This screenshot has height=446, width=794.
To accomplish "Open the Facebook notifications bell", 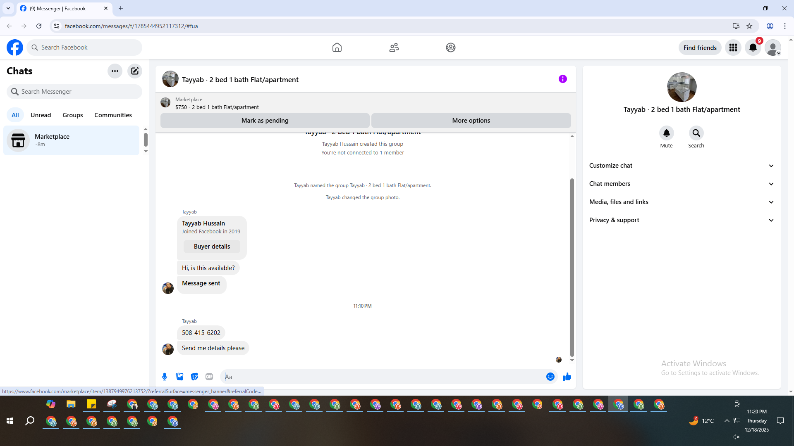I will pyautogui.click(x=753, y=47).
